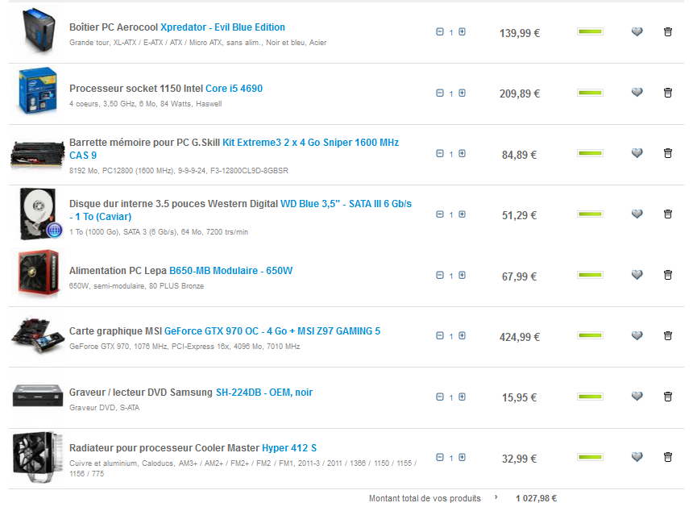Decrease quantity of Samsung SH-224DB burner
The image size is (697, 507).
tap(440, 397)
